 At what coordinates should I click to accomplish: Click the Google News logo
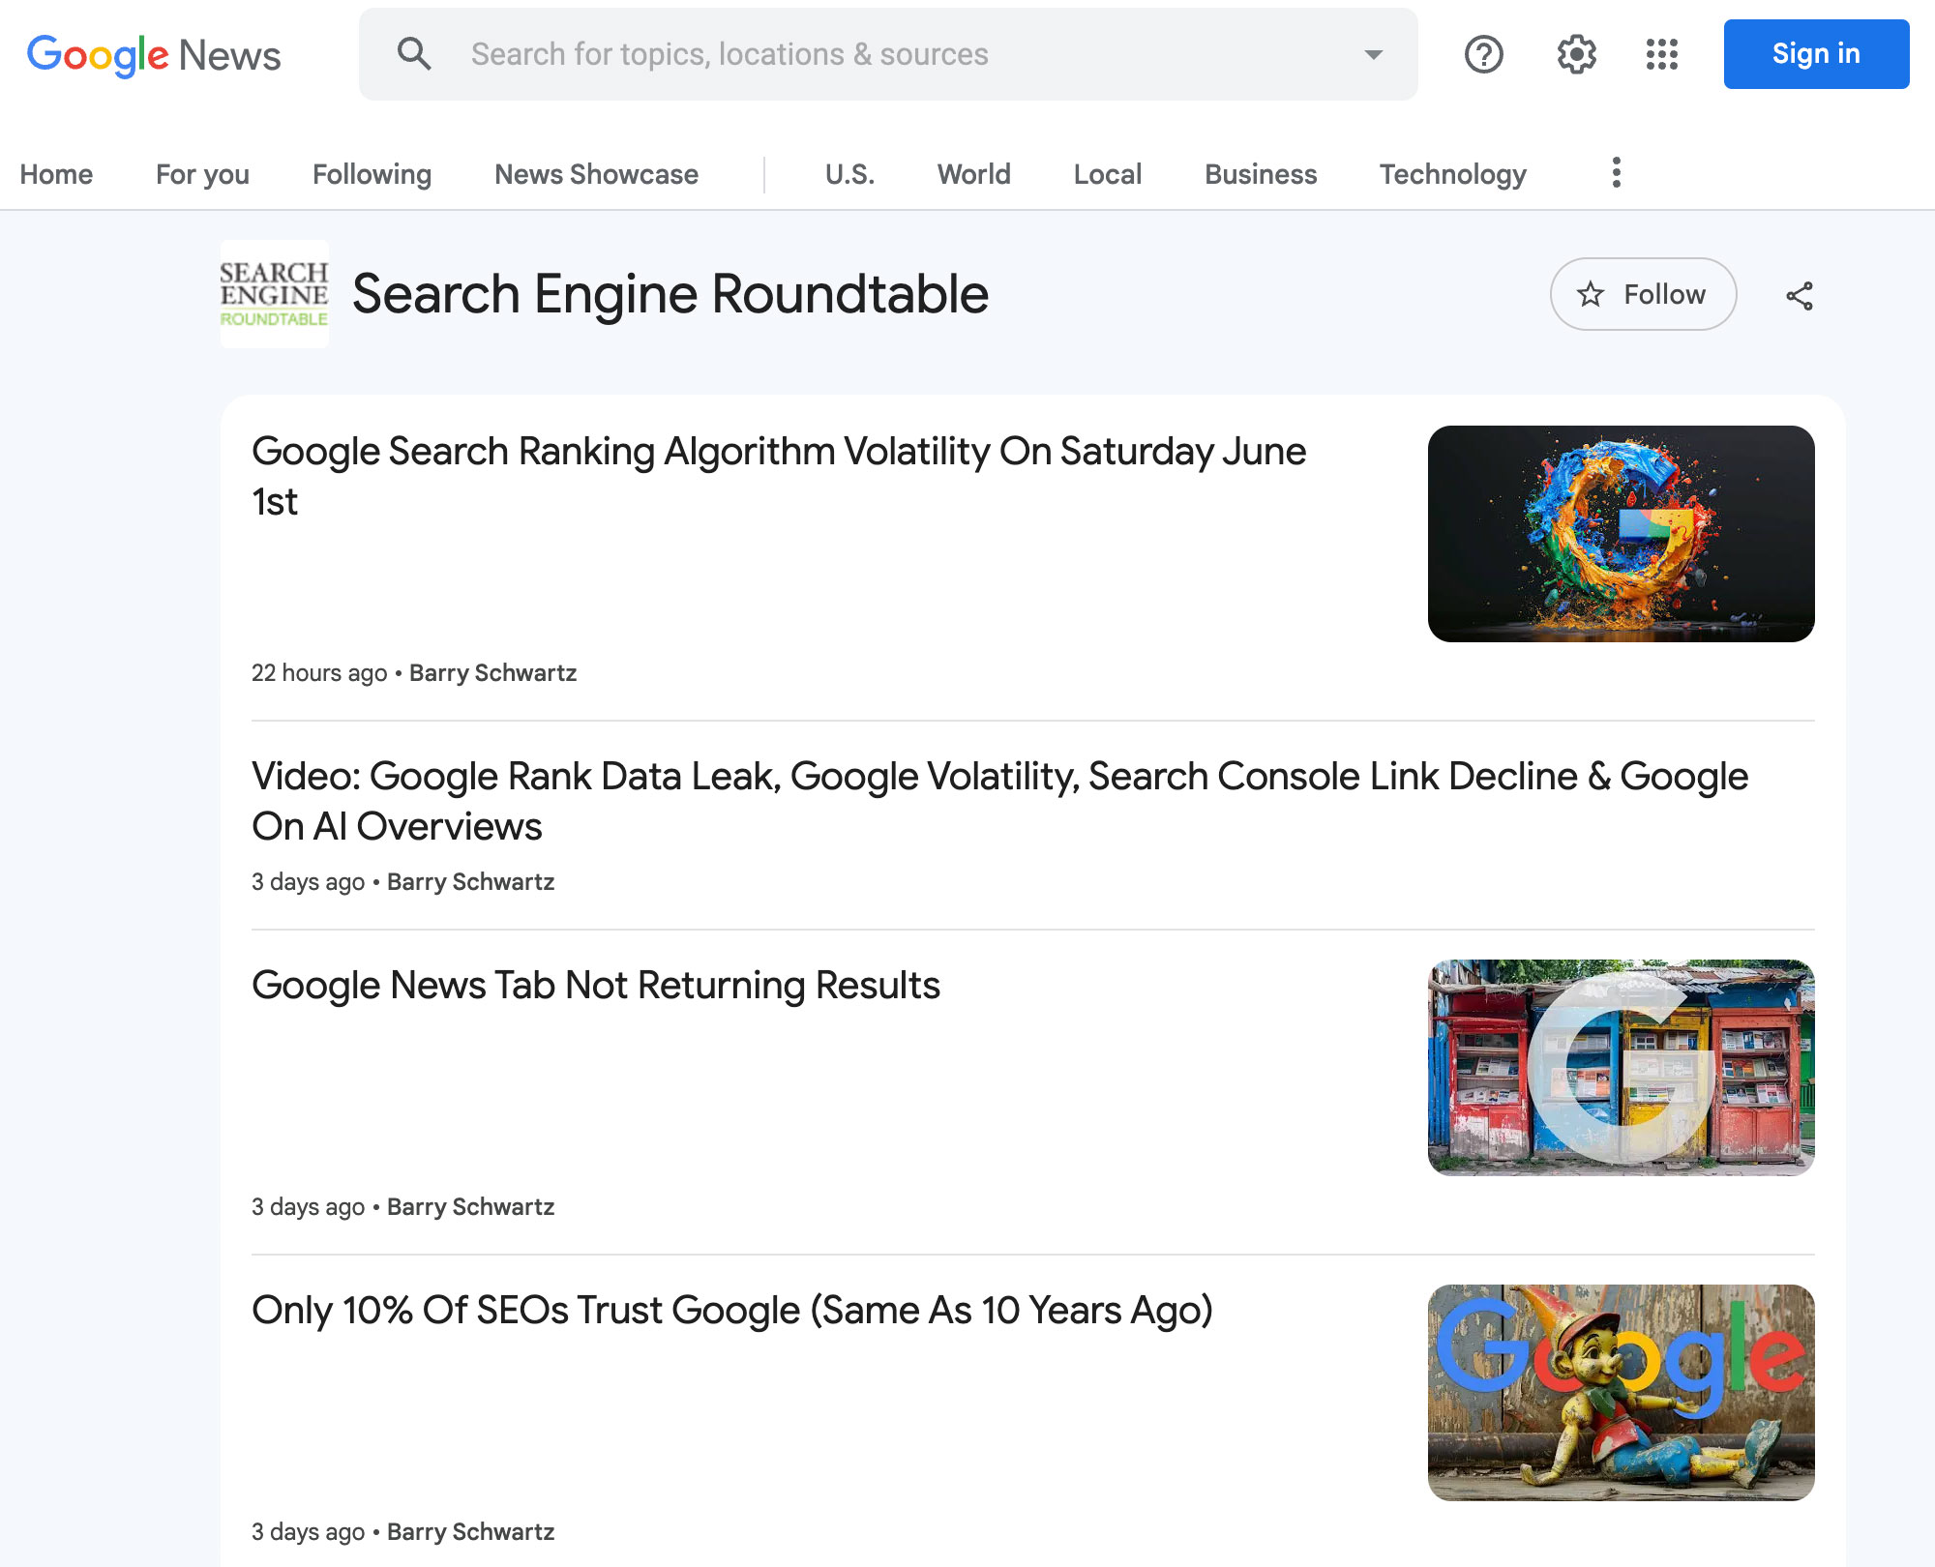point(153,54)
